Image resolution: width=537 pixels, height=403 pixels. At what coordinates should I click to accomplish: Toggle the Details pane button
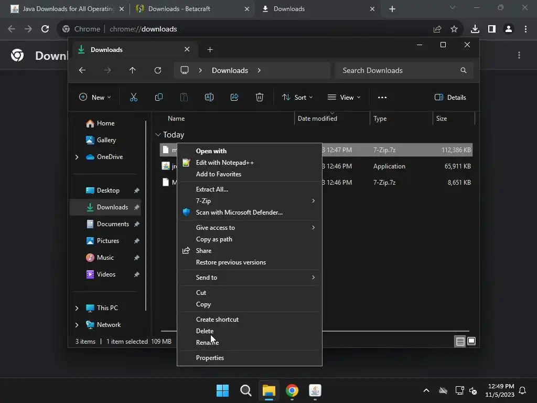[x=450, y=97]
